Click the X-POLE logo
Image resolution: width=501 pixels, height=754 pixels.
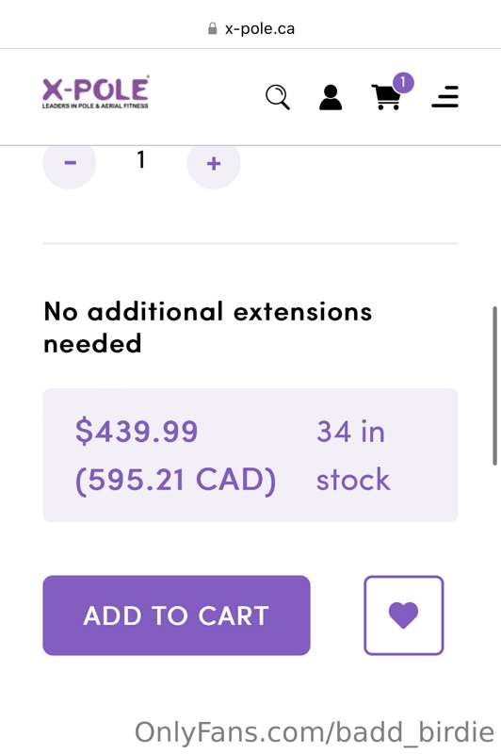click(x=96, y=91)
